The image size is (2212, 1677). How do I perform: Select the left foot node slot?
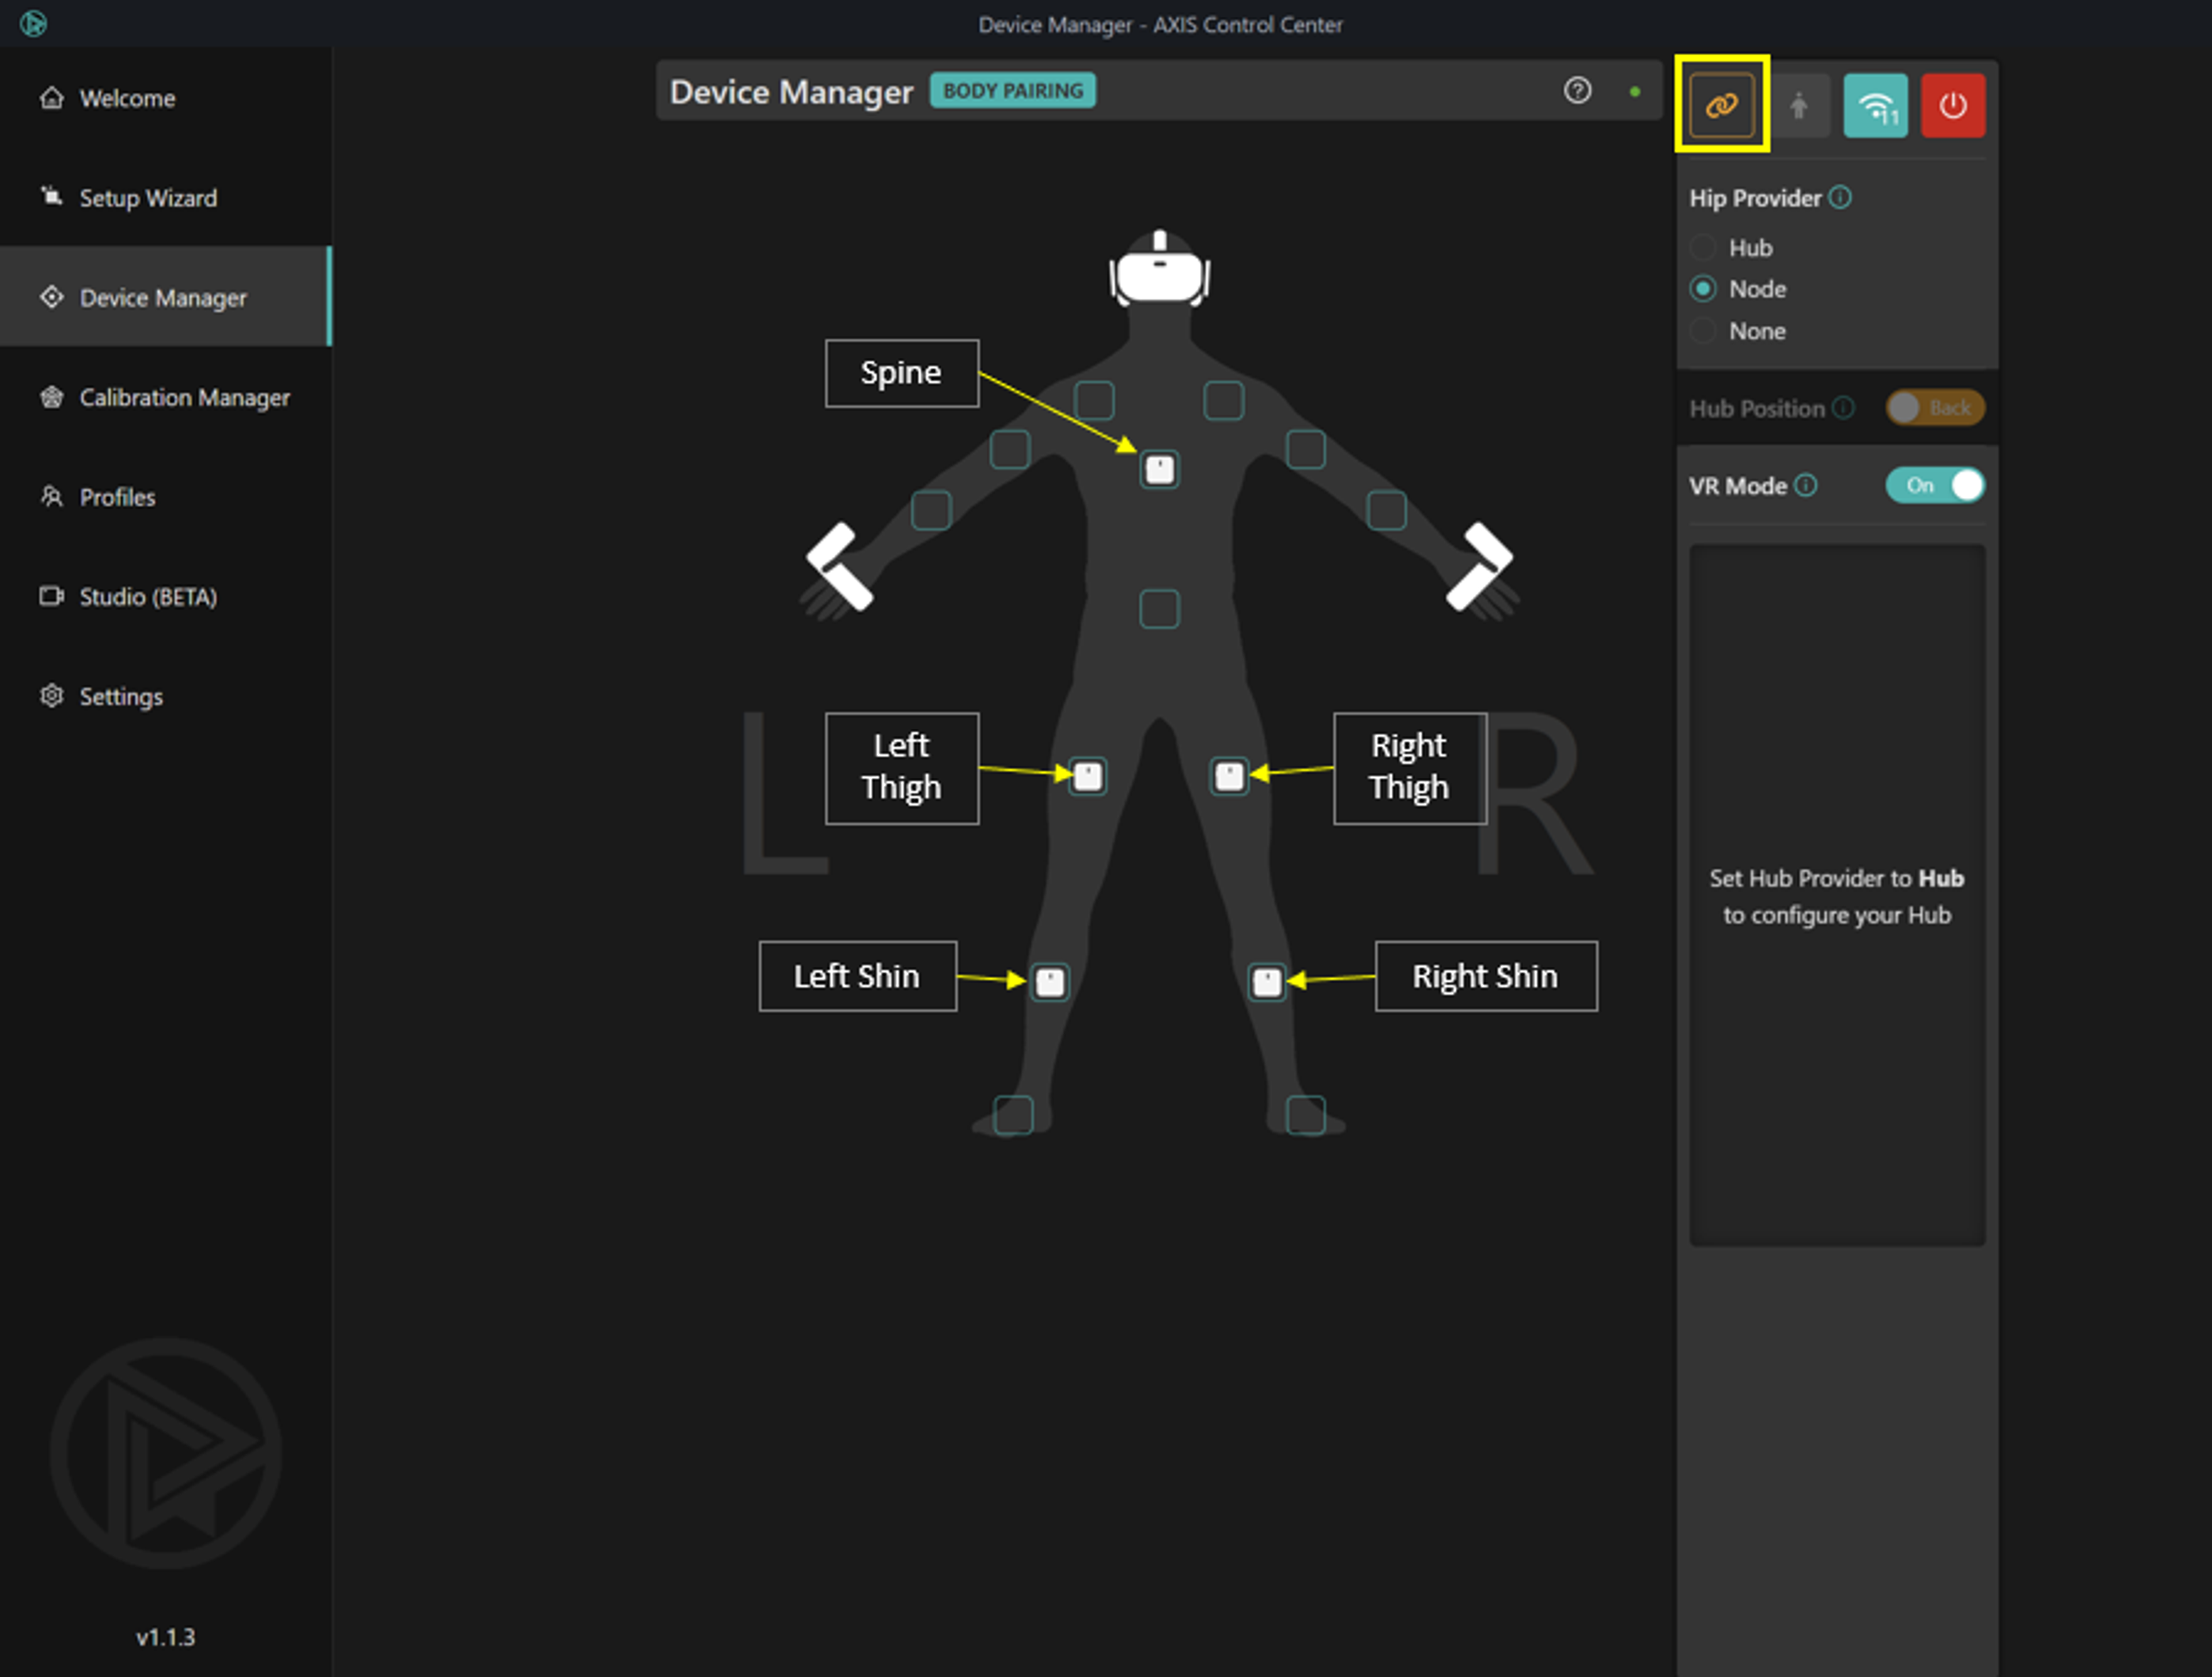pyautogui.click(x=1013, y=1114)
